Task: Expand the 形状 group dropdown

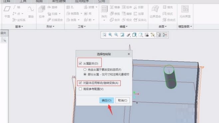Action: pos(50,27)
